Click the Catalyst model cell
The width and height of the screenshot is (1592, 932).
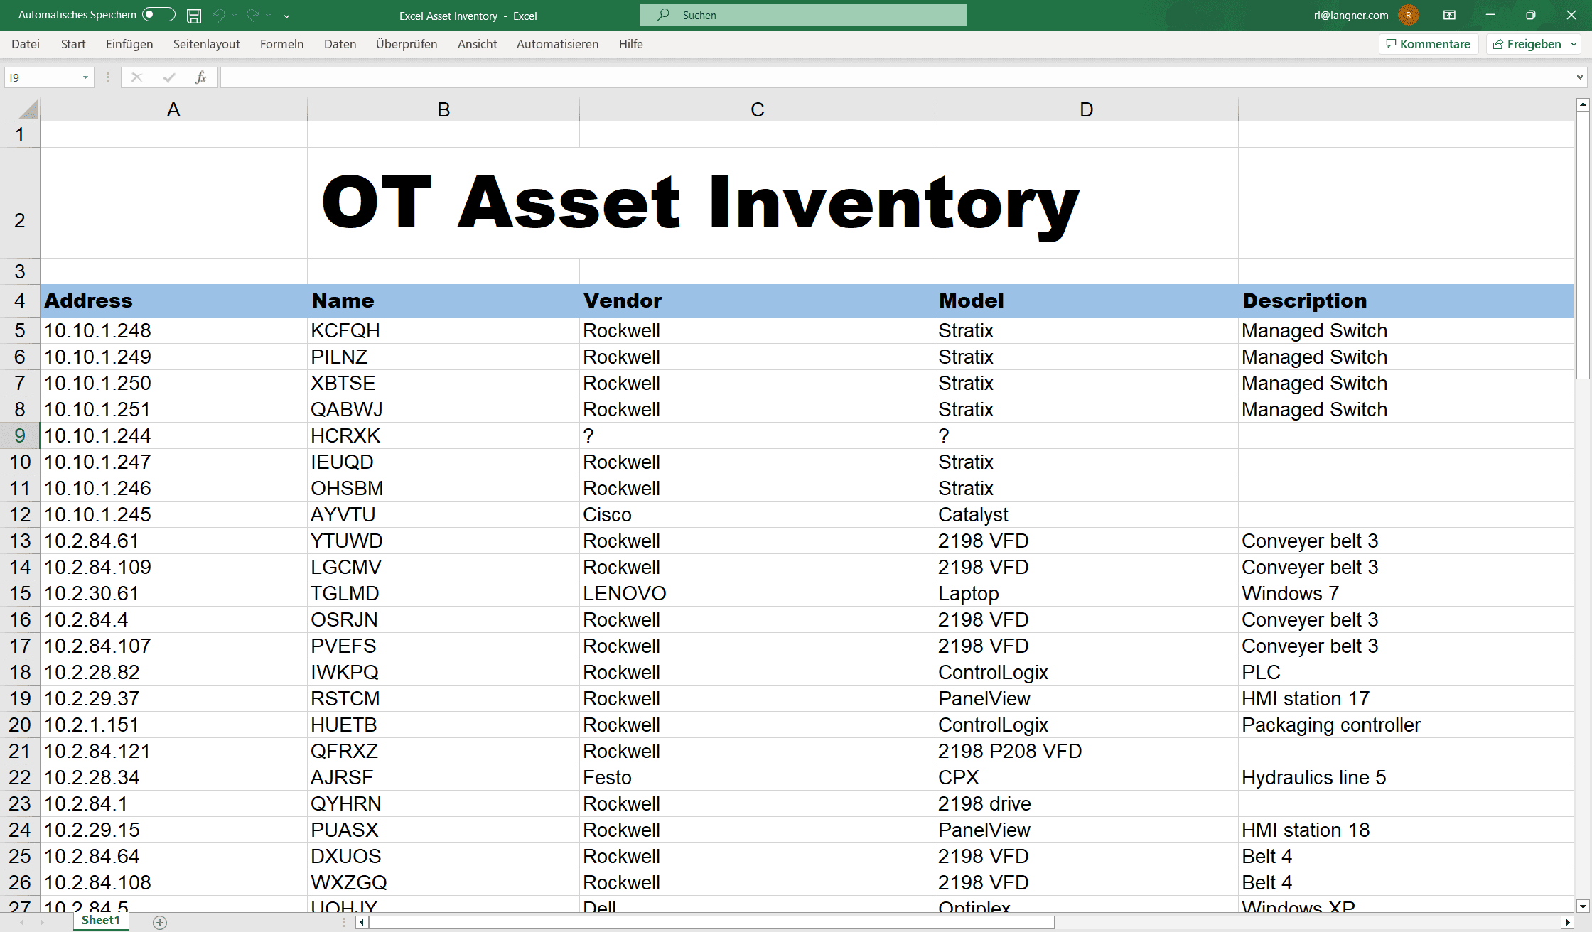[1087, 514]
